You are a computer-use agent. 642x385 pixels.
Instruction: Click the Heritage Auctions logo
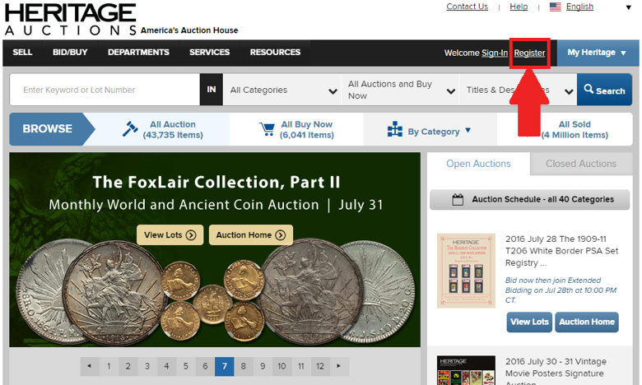tap(71, 19)
